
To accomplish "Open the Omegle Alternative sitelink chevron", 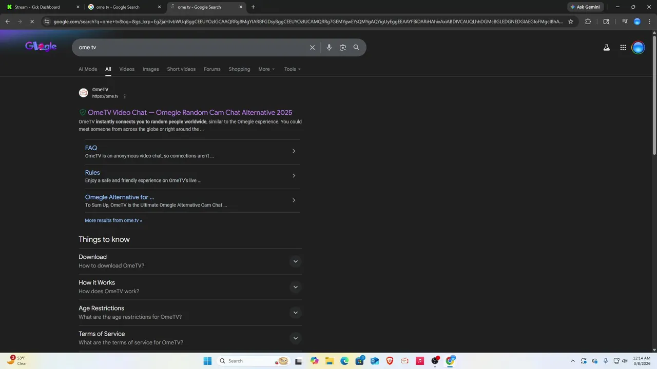I will (x=294, y=200).
